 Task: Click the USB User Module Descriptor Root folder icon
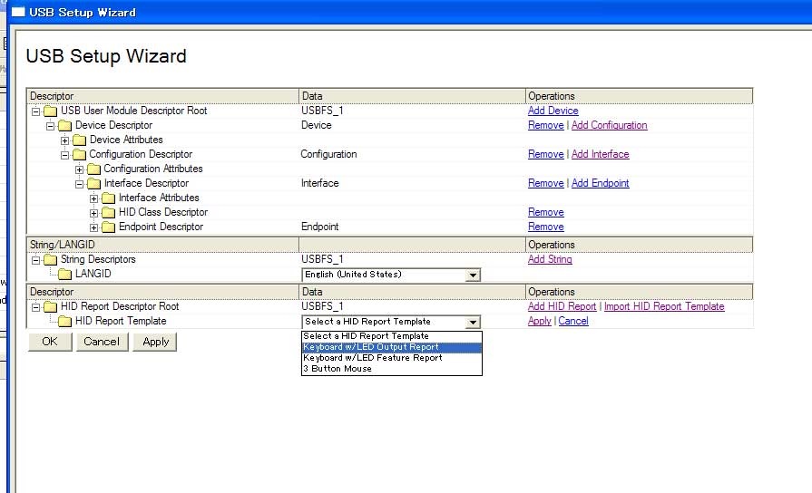click(x=51, y=111)
